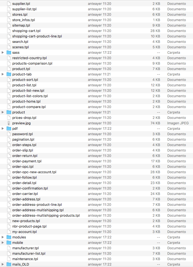Click the prices-drop.tpl document icon

click(x=9, y=118)
